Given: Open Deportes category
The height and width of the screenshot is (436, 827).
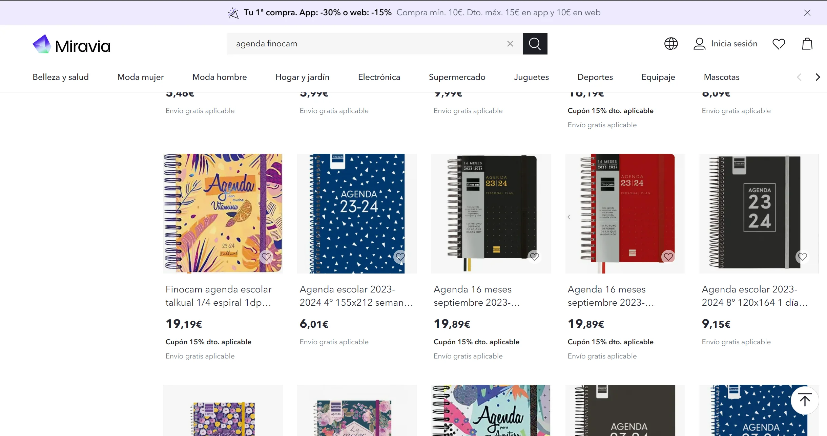Looking at the screenshot, I should (595, 77).
